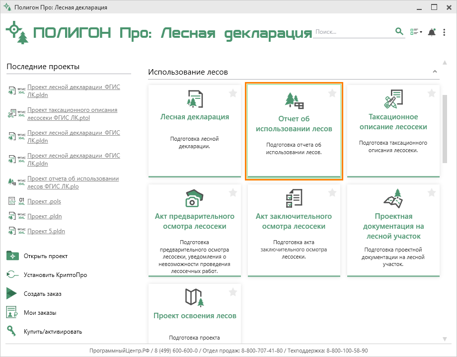Click the Отчет об использовании лесов icon
This screenshot has width=457, height=357.
(x=294, y=100)
